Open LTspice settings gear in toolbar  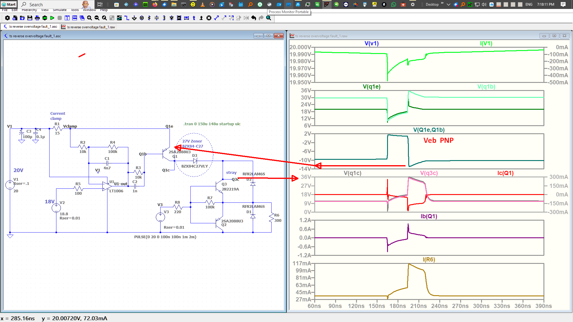(x=7, y=18)
